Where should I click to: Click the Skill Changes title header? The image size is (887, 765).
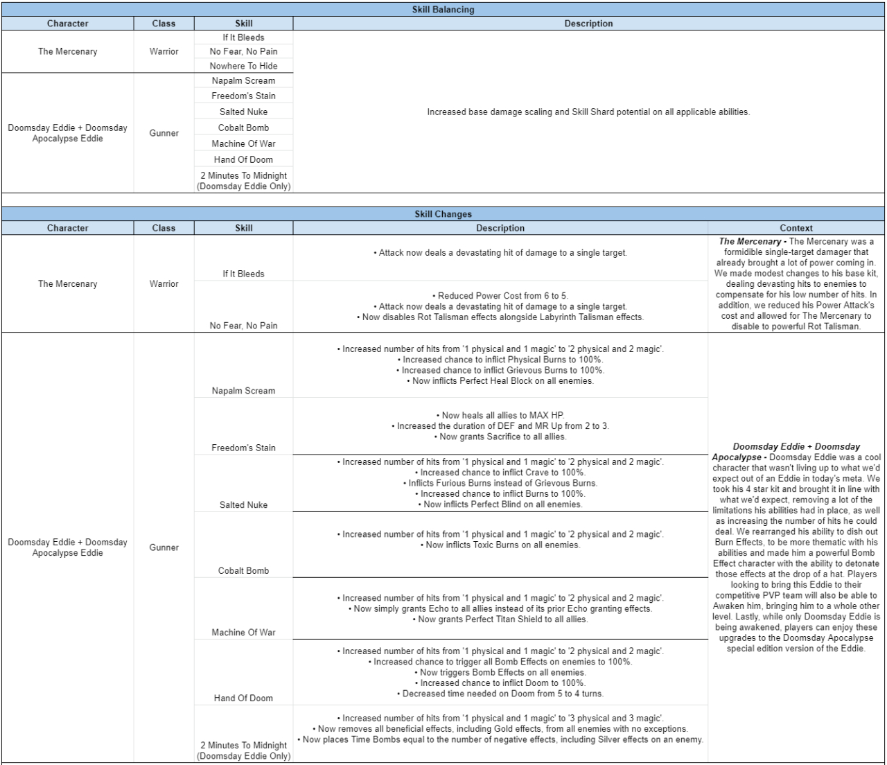click(x=443, y=214)
